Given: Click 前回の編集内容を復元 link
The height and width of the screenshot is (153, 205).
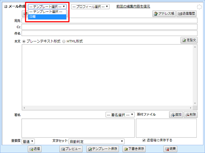Looking at the screenshot, I should (x=133, y=6).
